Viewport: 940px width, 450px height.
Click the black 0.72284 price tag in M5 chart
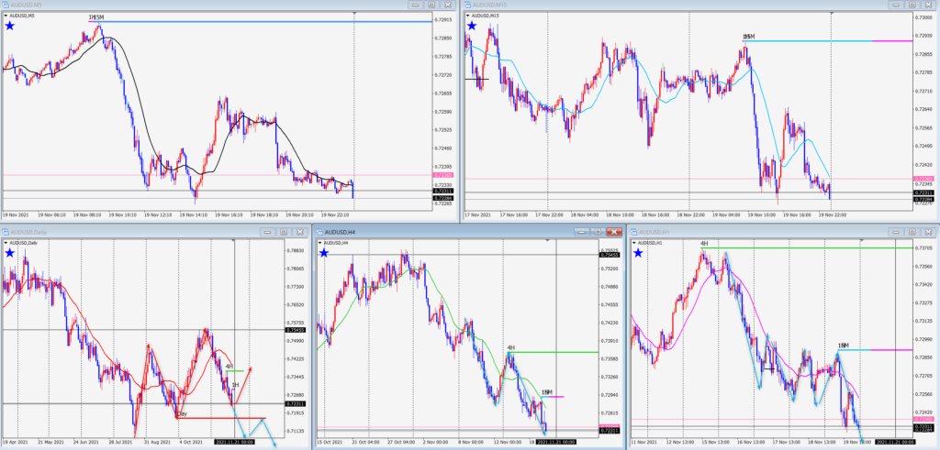[443, 197]
